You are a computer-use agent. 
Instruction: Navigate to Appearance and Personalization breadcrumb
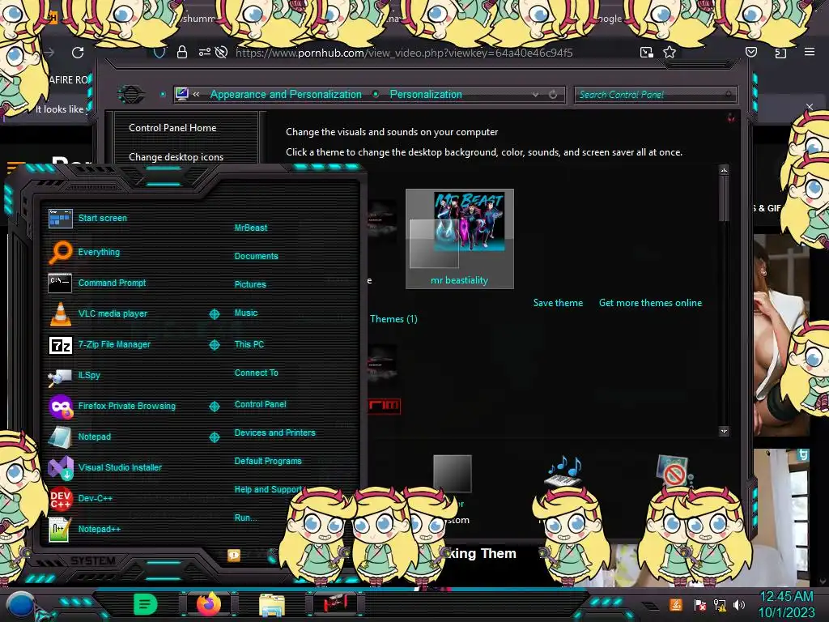[x=286, y=94]
